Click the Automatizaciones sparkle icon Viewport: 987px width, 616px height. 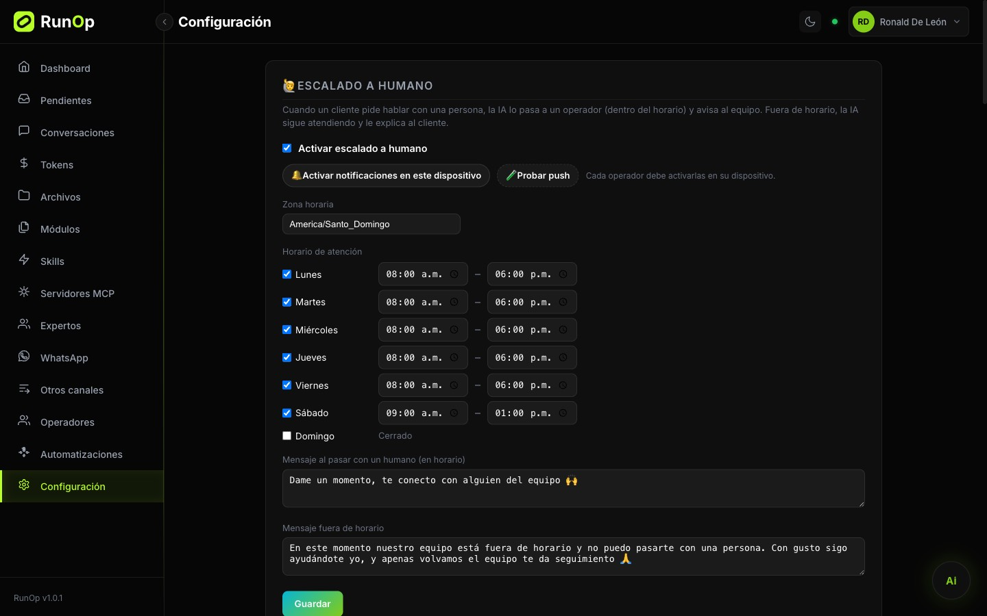coord(24,453)
